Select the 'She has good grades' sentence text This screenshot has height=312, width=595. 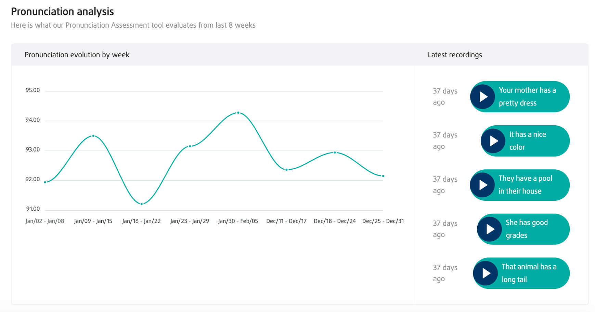pyautogui.click(x=527, y=229)
